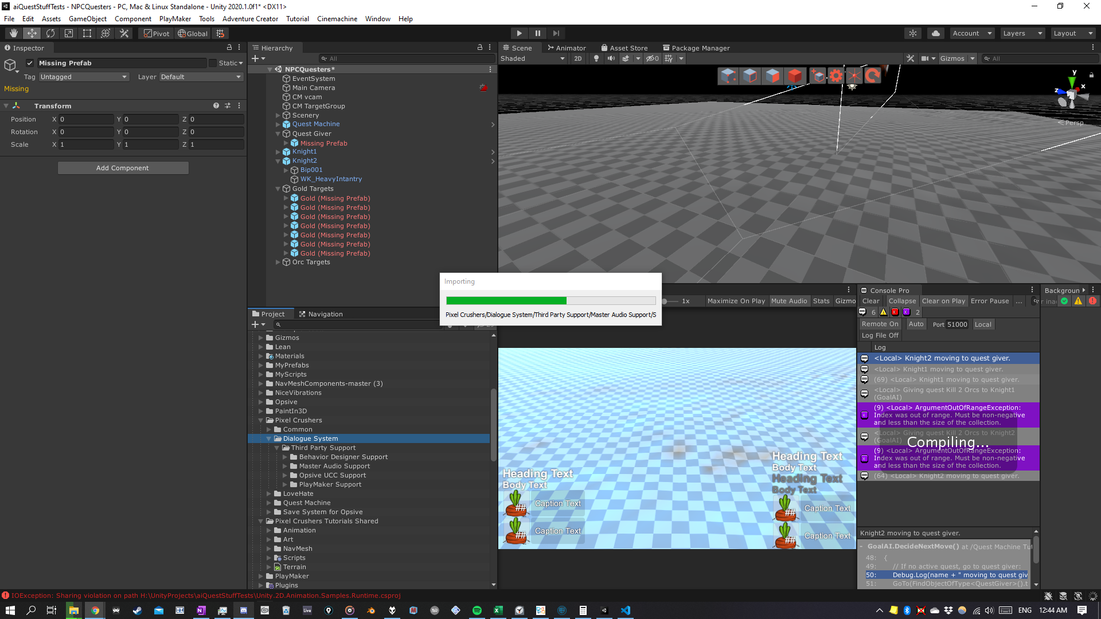This screenshot has height=619, width=1101.
Task: Open Spotify from the taskbar
Action: pos(477,610)
